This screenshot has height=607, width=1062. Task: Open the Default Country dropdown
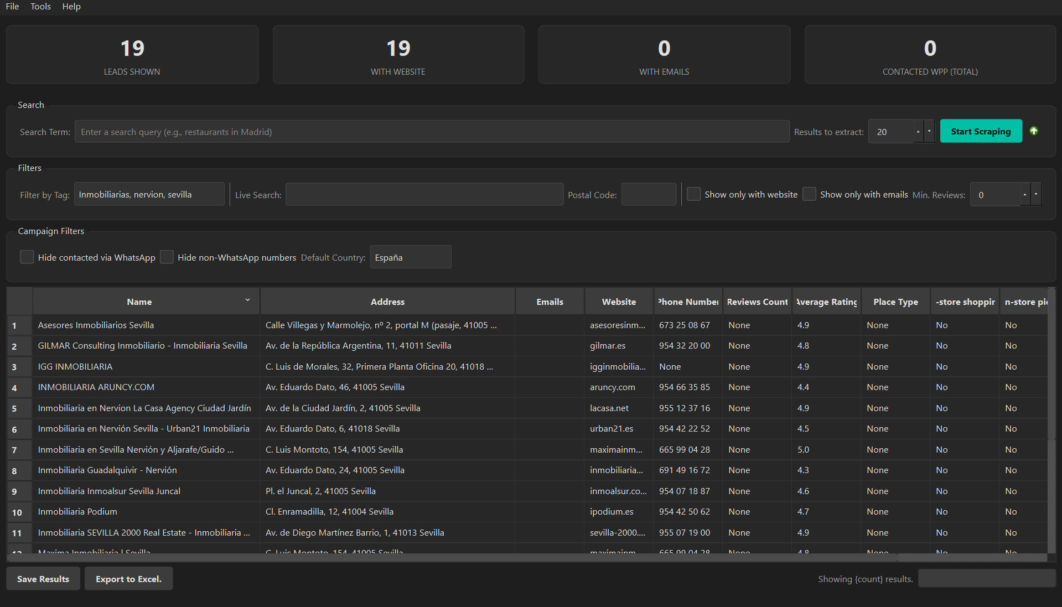(x=411, y=257)
